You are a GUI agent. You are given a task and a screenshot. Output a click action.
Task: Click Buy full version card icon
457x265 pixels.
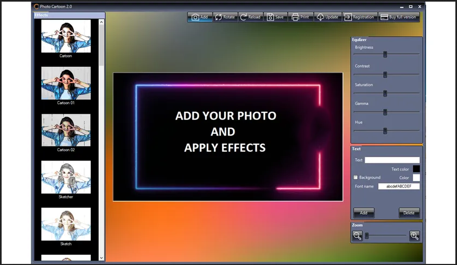click(384, 17)
